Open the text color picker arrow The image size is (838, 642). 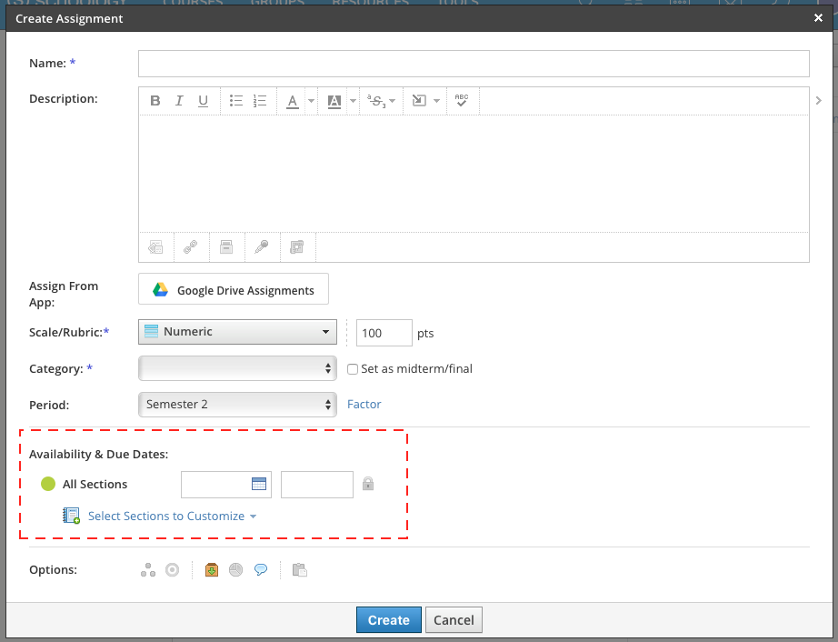311,101
